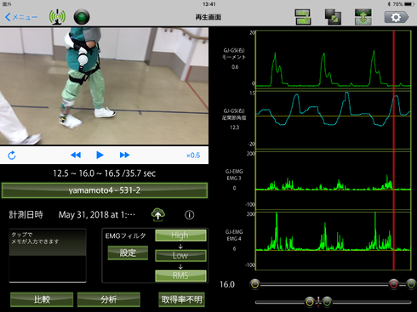Screen dimensions: 417x312
Task: Open settings with the gear icon
Action: 397,17
